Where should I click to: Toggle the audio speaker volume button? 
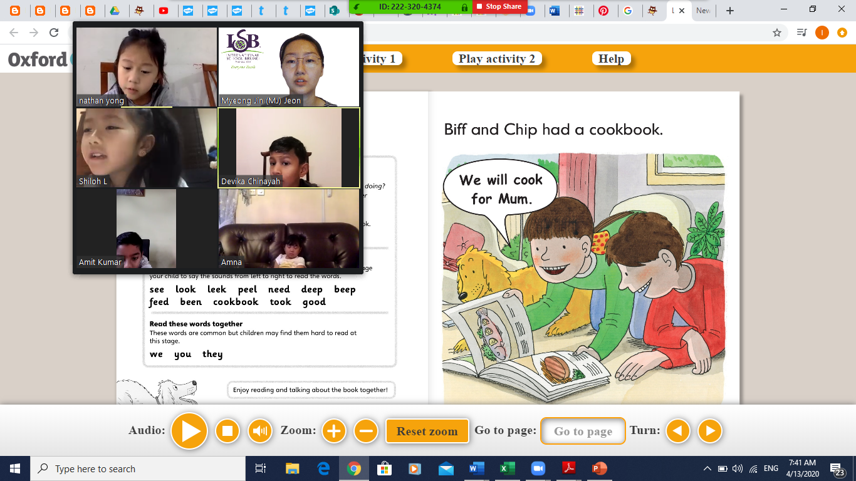(x=260, y=431)
